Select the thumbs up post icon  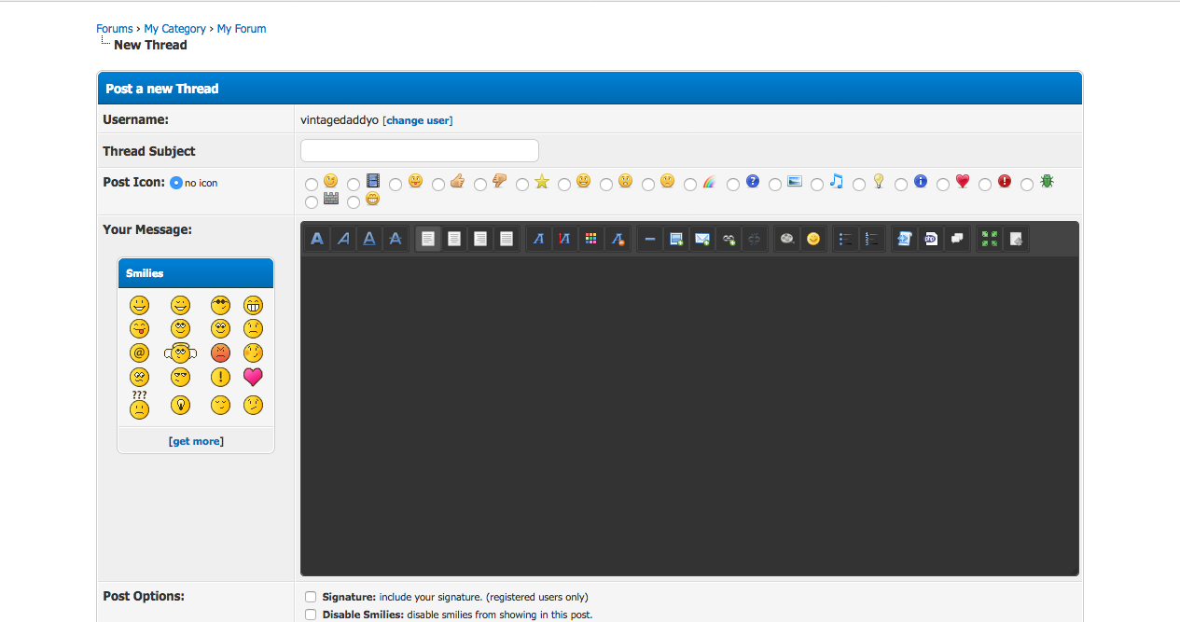[x=438, y=185]
